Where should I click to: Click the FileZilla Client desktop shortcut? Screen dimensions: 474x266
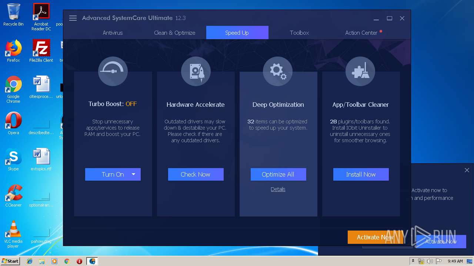point(41,51)
